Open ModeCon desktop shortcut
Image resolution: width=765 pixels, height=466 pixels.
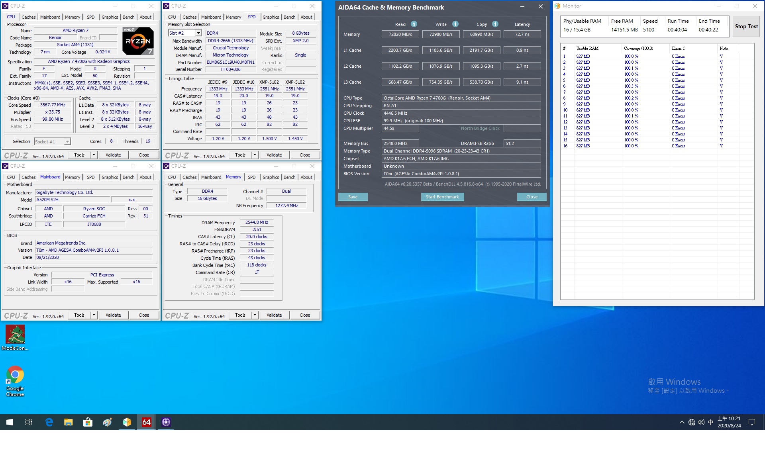pyautogui.click(x=15, y=337)
